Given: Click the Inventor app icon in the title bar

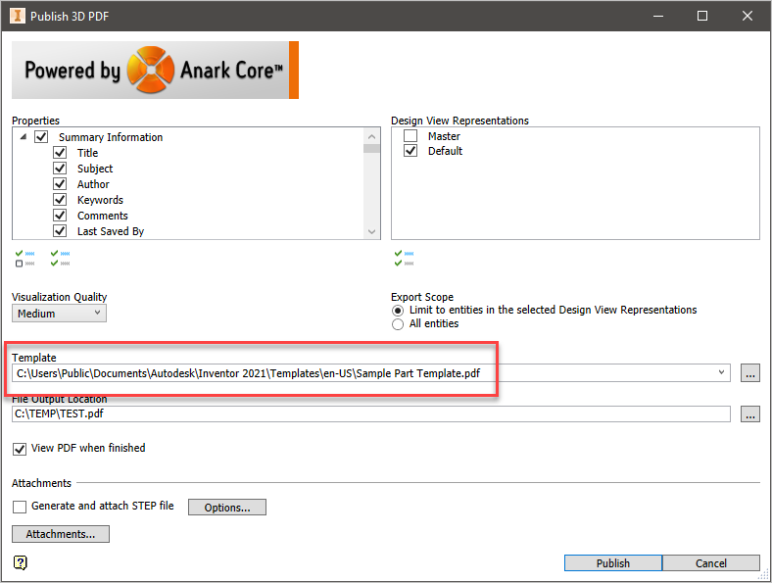Looking at the screenshot, I should (18, 16).
